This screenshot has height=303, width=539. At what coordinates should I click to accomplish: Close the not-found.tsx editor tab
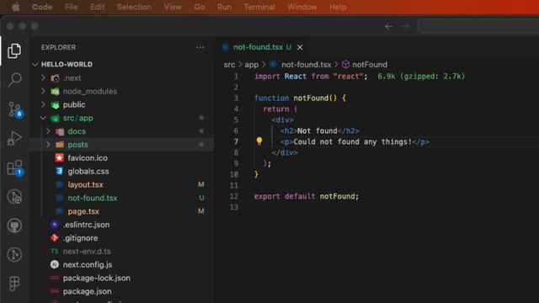[300, 47]
